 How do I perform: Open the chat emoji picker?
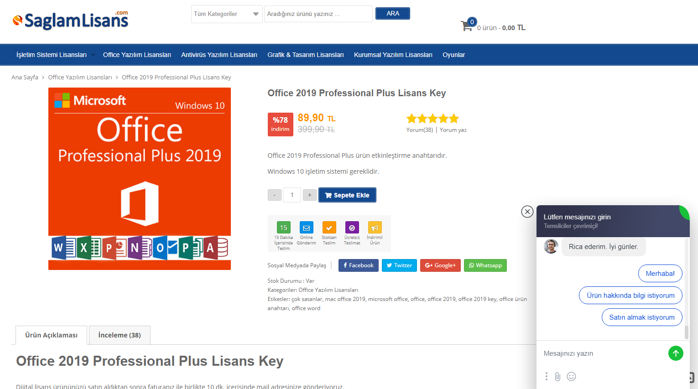[x=571, y=376]
